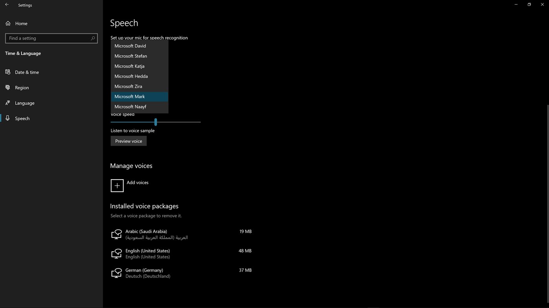Open the Language icon
Image resolution: width=549 pixels, height=308 pixels.
coord(7,103)
